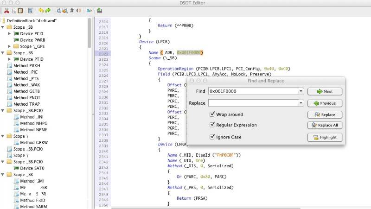Click the green Redo arrow

(x=48, y=10)
